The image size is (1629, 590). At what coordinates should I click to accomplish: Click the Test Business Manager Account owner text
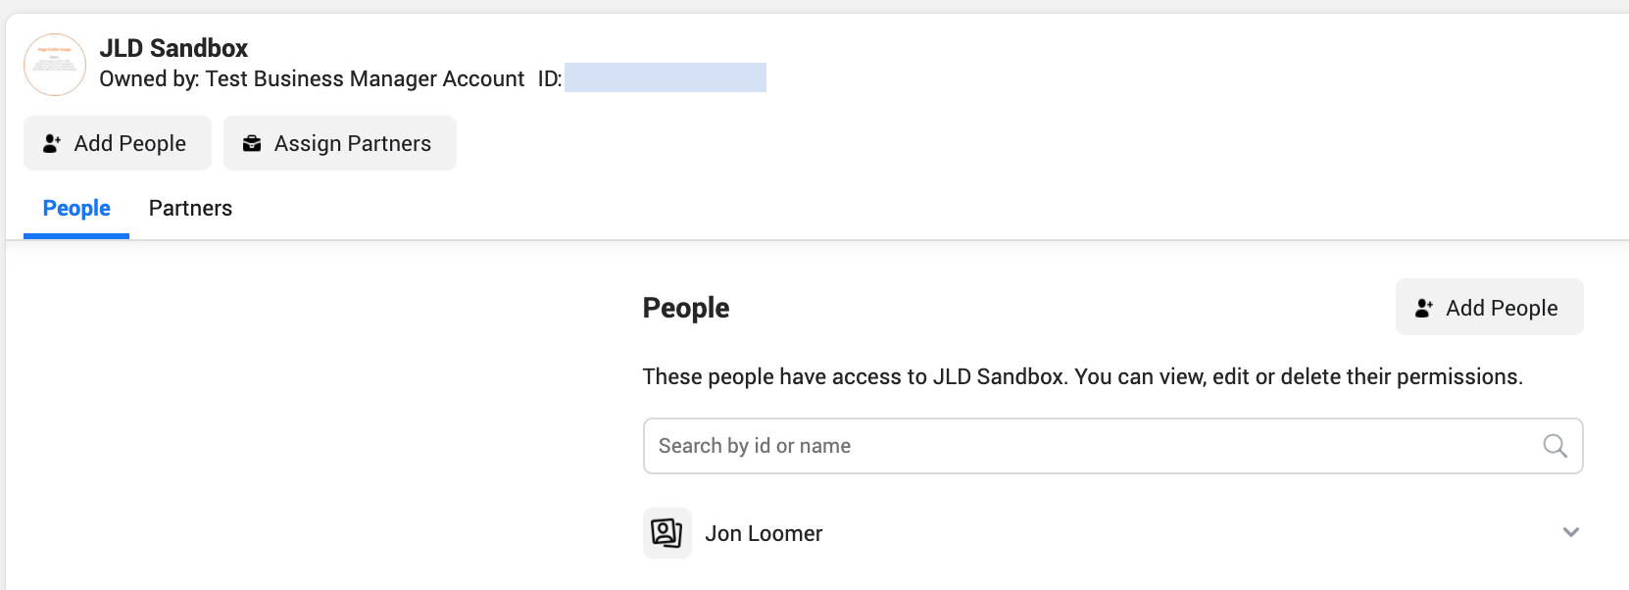click(365, 78)
